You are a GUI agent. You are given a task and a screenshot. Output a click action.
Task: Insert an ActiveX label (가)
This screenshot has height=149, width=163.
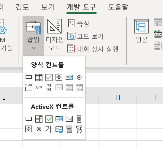click(x=49, y=129)
